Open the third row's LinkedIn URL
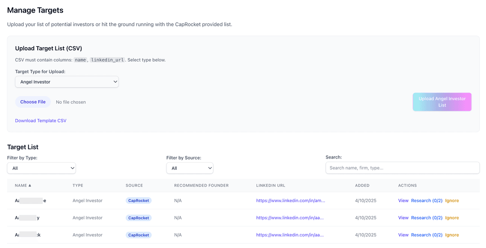The height and width of the screenshot is (248, 486). tap(290, 235)
